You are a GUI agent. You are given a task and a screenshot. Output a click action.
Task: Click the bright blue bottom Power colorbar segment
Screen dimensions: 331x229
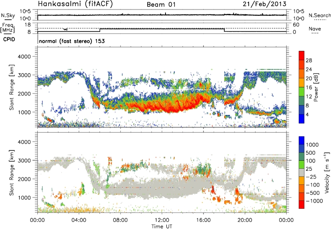pyautogui.click(x=302, y=119)
